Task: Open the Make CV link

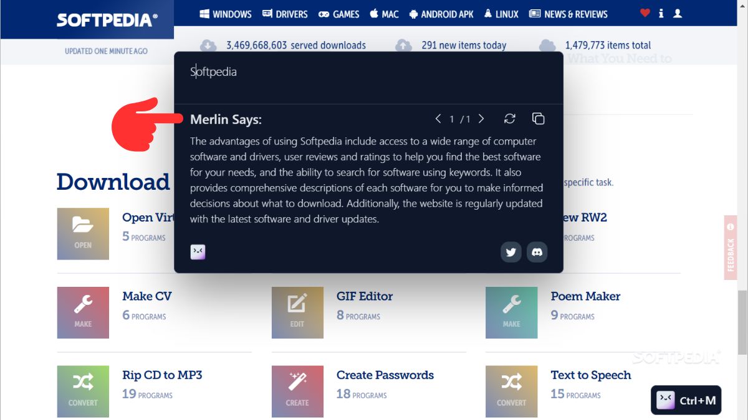Action: pyautogui.click(x=147, y=296)
